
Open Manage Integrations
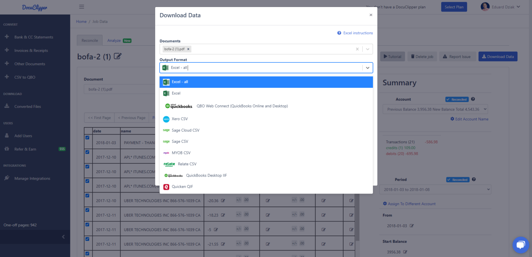tap(32, 178)
